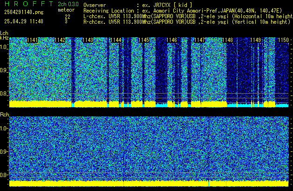The width and height of the screenshot is (293, 191).
Task: Click the 1150 time marker
Action: (283, 40)
